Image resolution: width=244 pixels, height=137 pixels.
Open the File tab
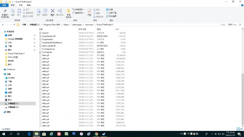(4, 5)
